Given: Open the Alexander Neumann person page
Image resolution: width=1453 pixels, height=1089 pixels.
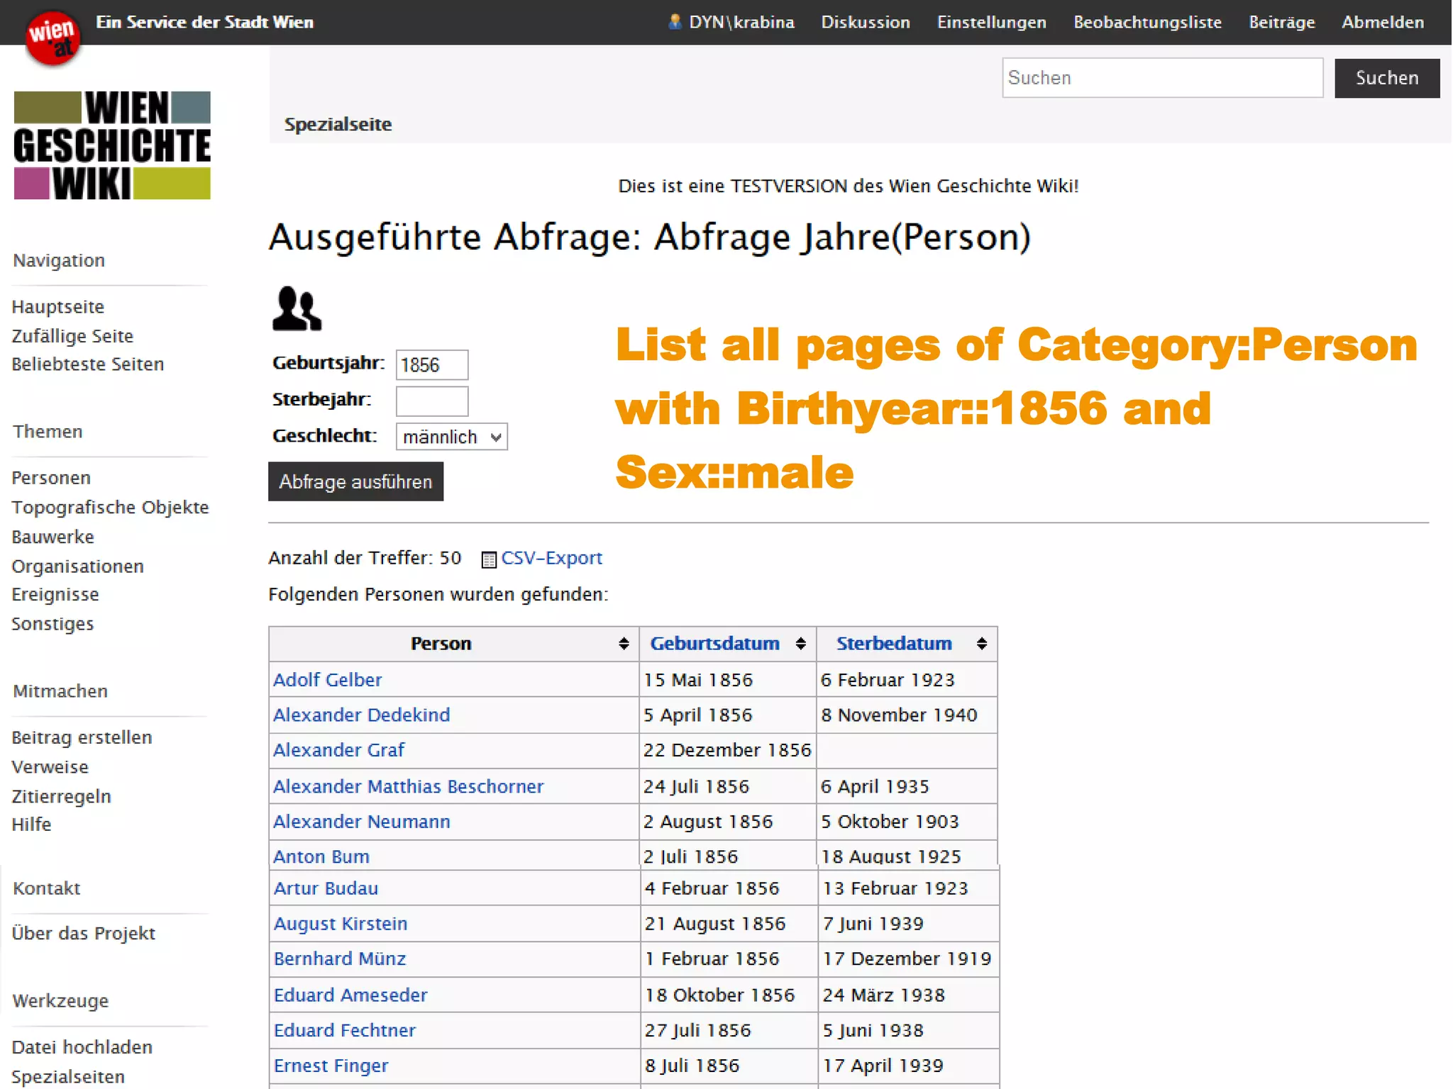Looking at the screenshot, I should pyautogui.click(x=362, y=822).
